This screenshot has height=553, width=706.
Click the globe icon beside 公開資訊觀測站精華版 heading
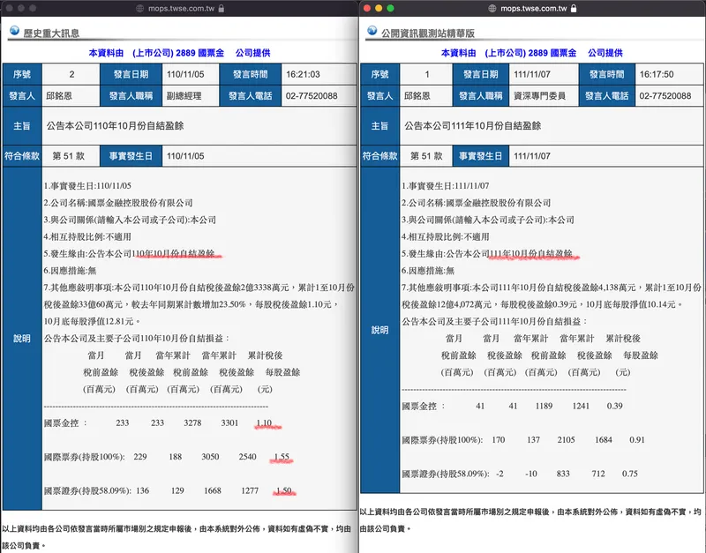[372, 30]
